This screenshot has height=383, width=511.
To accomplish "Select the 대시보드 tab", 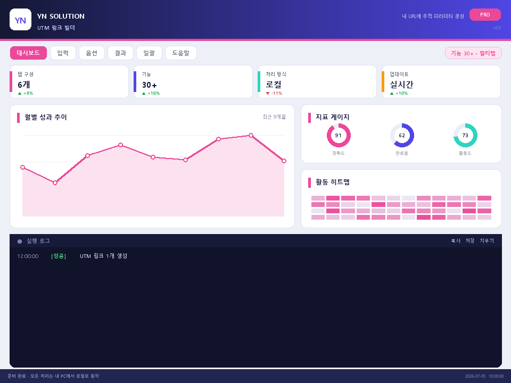I will (28, 53).
